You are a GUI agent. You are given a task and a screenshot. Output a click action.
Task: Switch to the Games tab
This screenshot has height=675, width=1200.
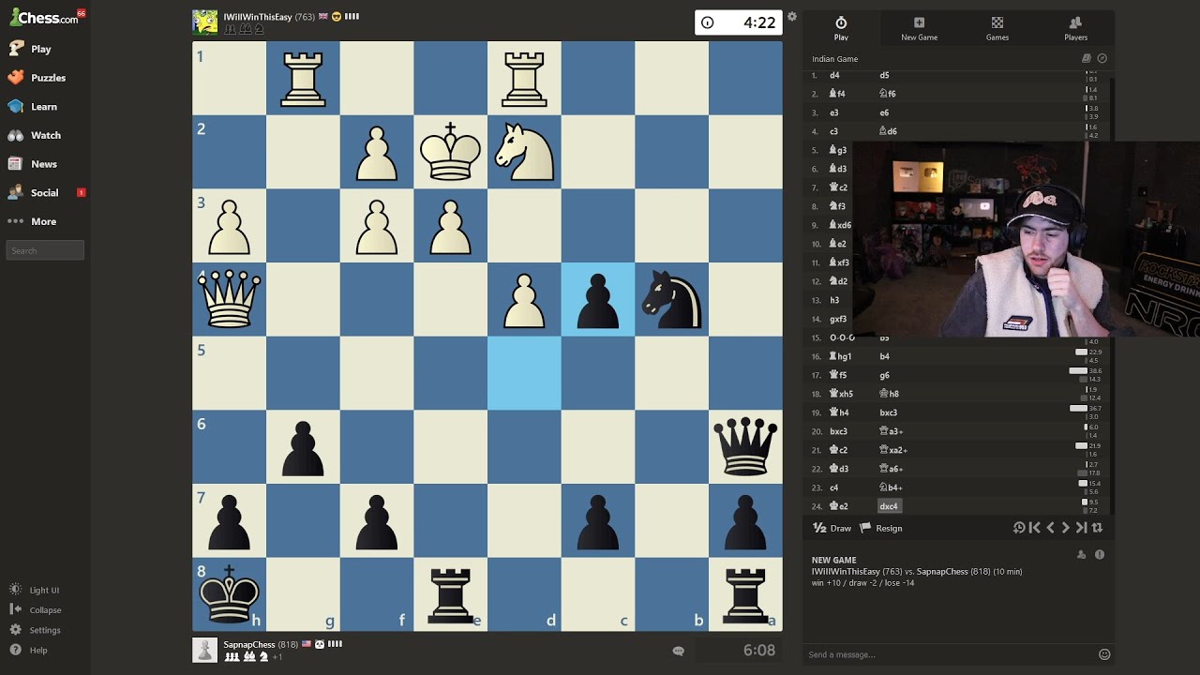click(997, 28)
